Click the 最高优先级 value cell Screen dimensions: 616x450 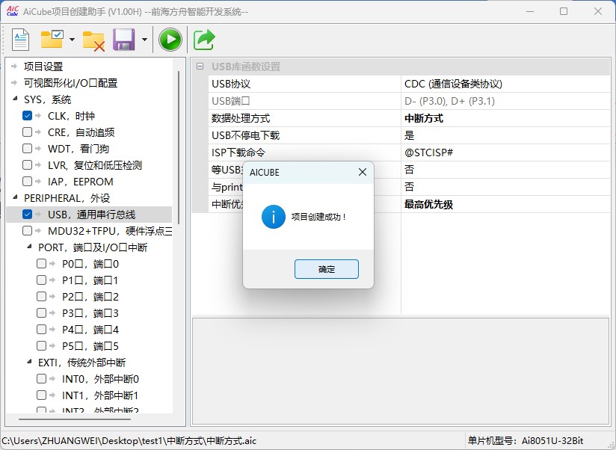505,204
